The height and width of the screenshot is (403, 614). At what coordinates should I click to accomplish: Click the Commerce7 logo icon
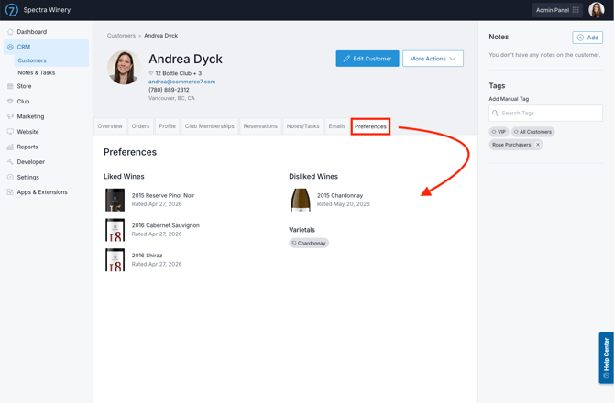pyautogui.click(x=12, y=10)
